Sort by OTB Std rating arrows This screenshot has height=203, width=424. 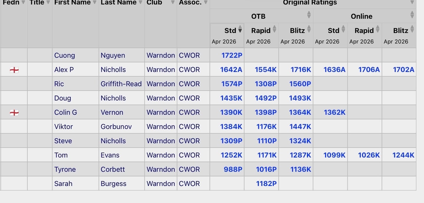tap(240, 29)
